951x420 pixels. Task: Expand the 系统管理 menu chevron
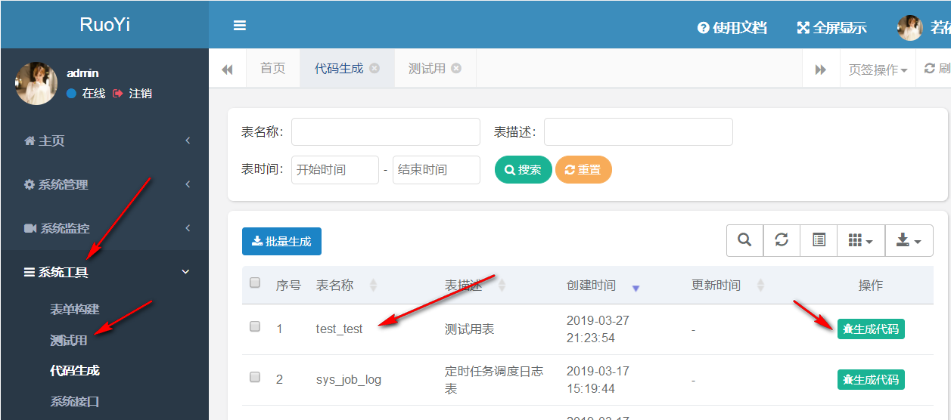pyautogui.click(x=188, y=184)
